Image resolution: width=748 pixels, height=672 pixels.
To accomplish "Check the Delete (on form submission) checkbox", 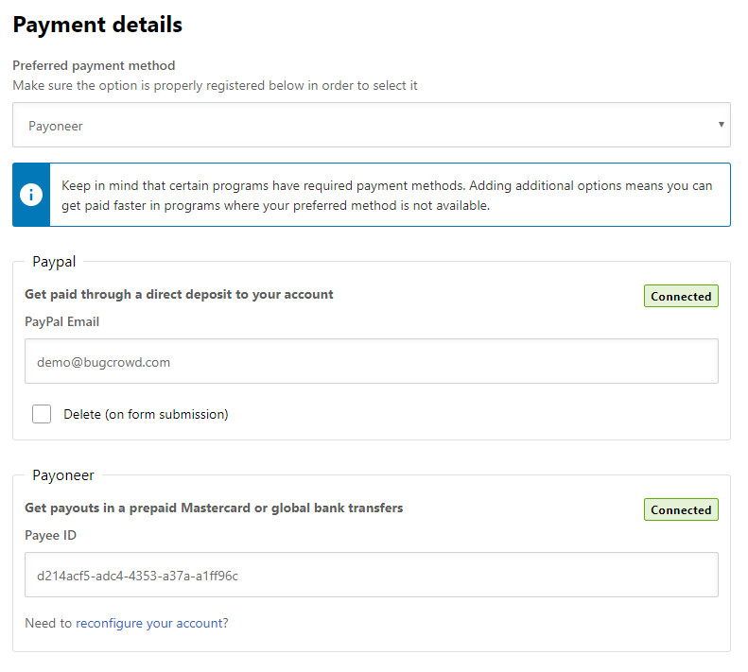I will coord(42,413).
